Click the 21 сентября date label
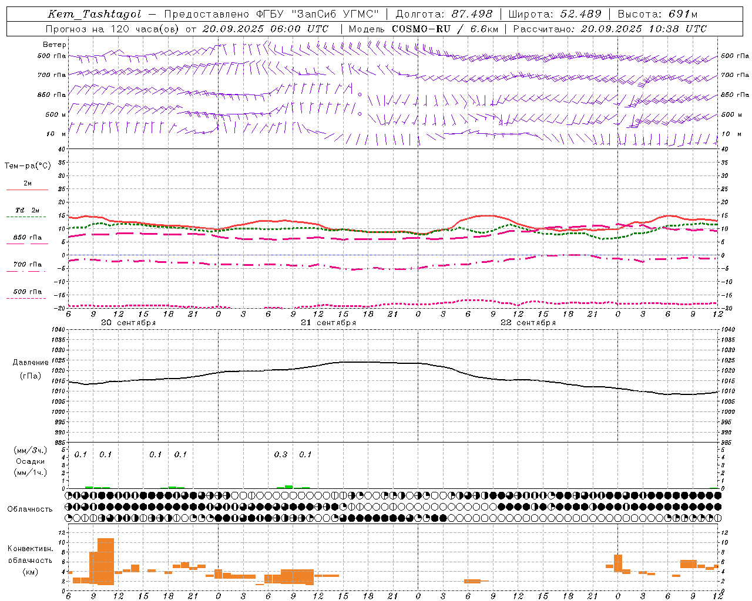 [x=328, y=323]
